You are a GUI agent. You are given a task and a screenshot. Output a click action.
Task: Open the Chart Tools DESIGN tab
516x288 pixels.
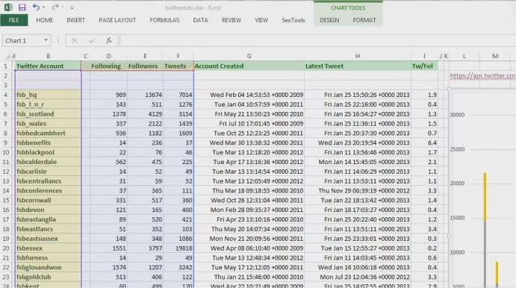pos(329,20)
